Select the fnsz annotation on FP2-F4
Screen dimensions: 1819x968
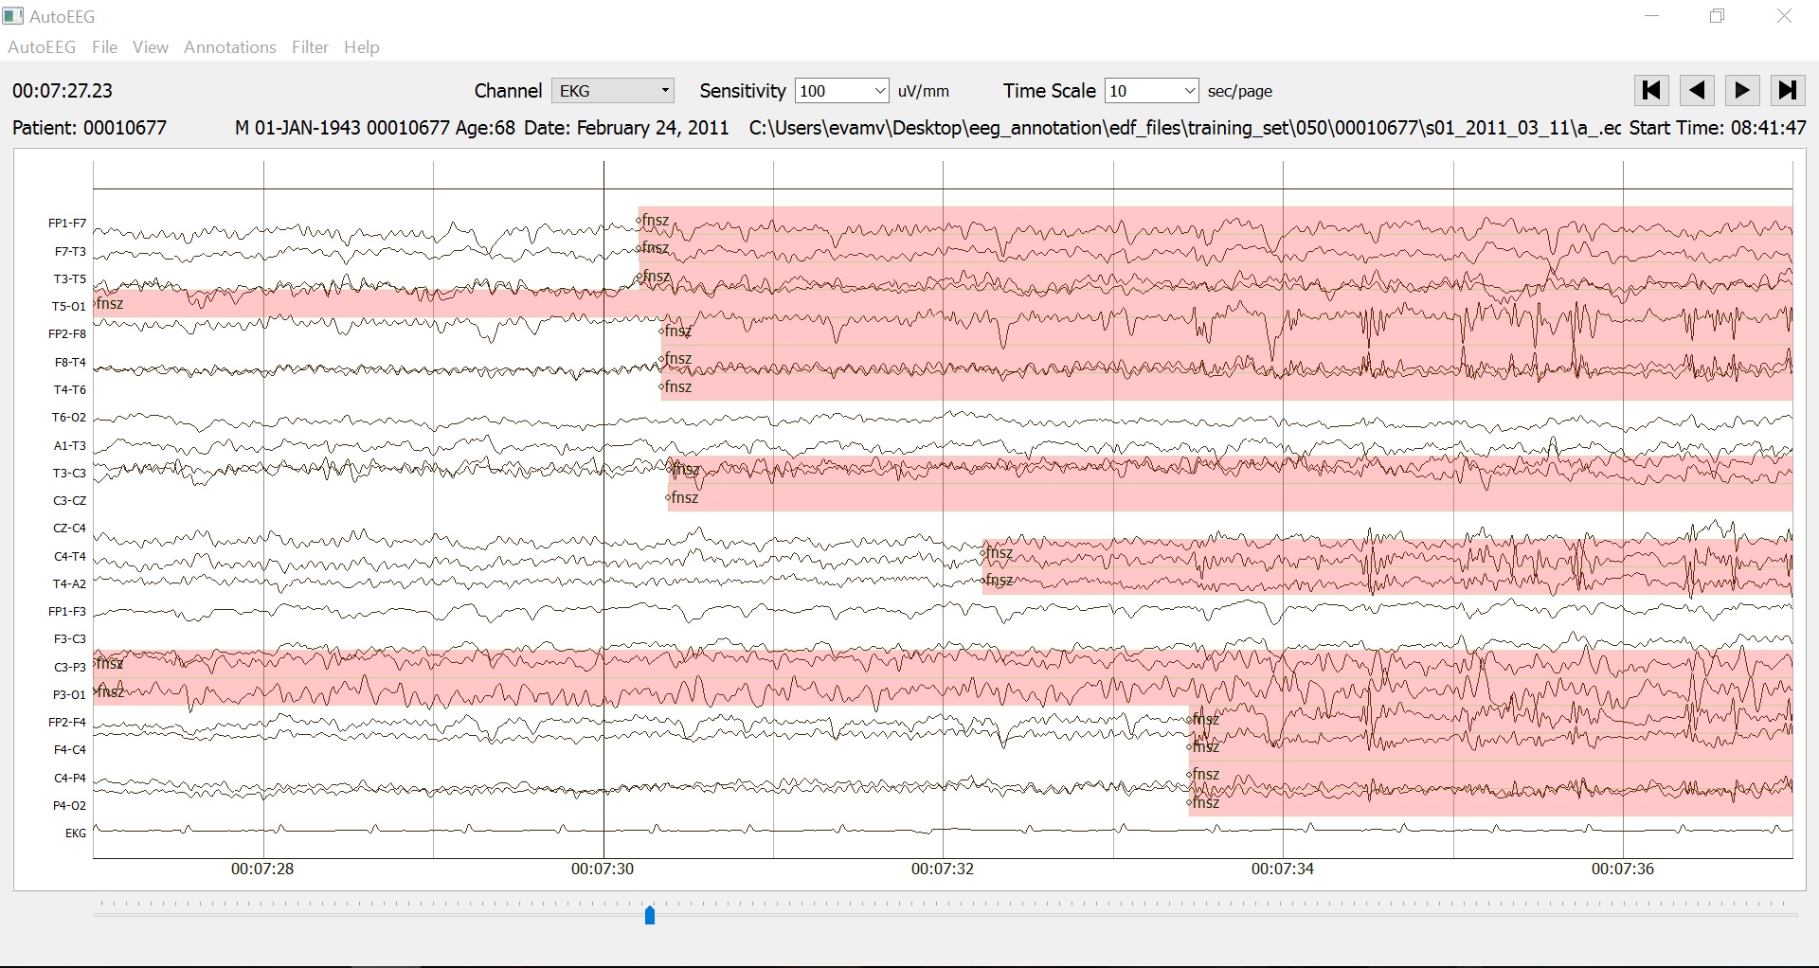[x=1203, y=719]
